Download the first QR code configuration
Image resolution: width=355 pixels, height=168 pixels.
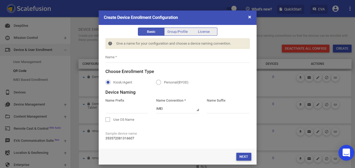click(x=300, y=77)
